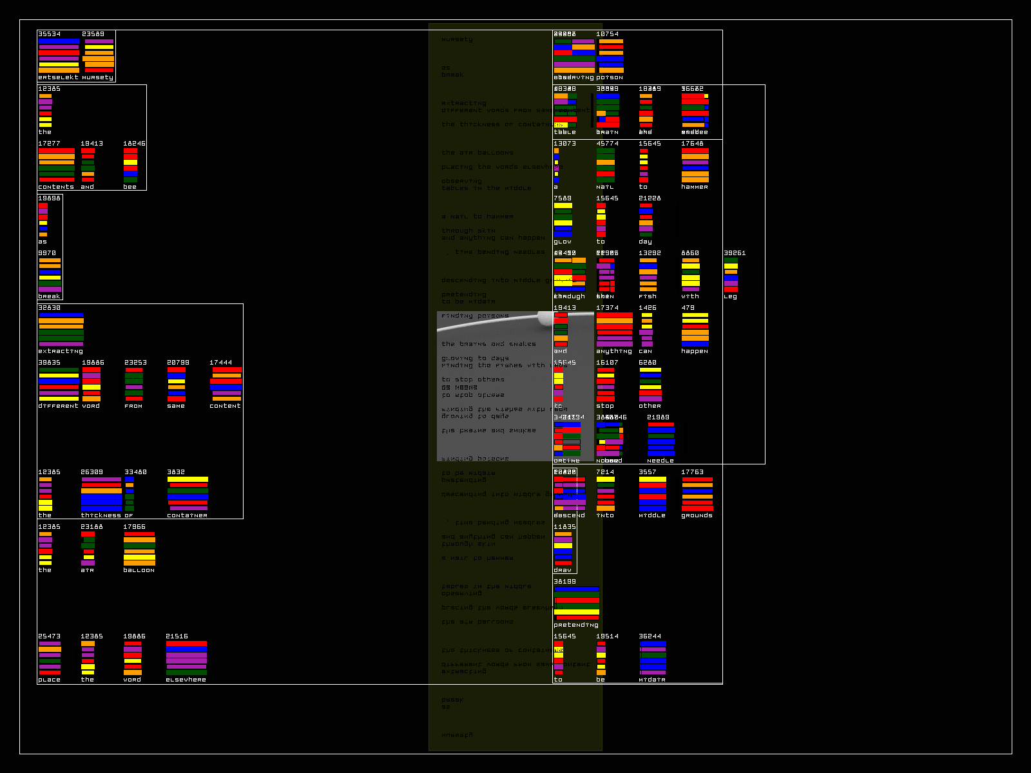Click the 'poison' block numbered 10754
Viewport: 1031px width, 773px height.
(x=610, y=55)
